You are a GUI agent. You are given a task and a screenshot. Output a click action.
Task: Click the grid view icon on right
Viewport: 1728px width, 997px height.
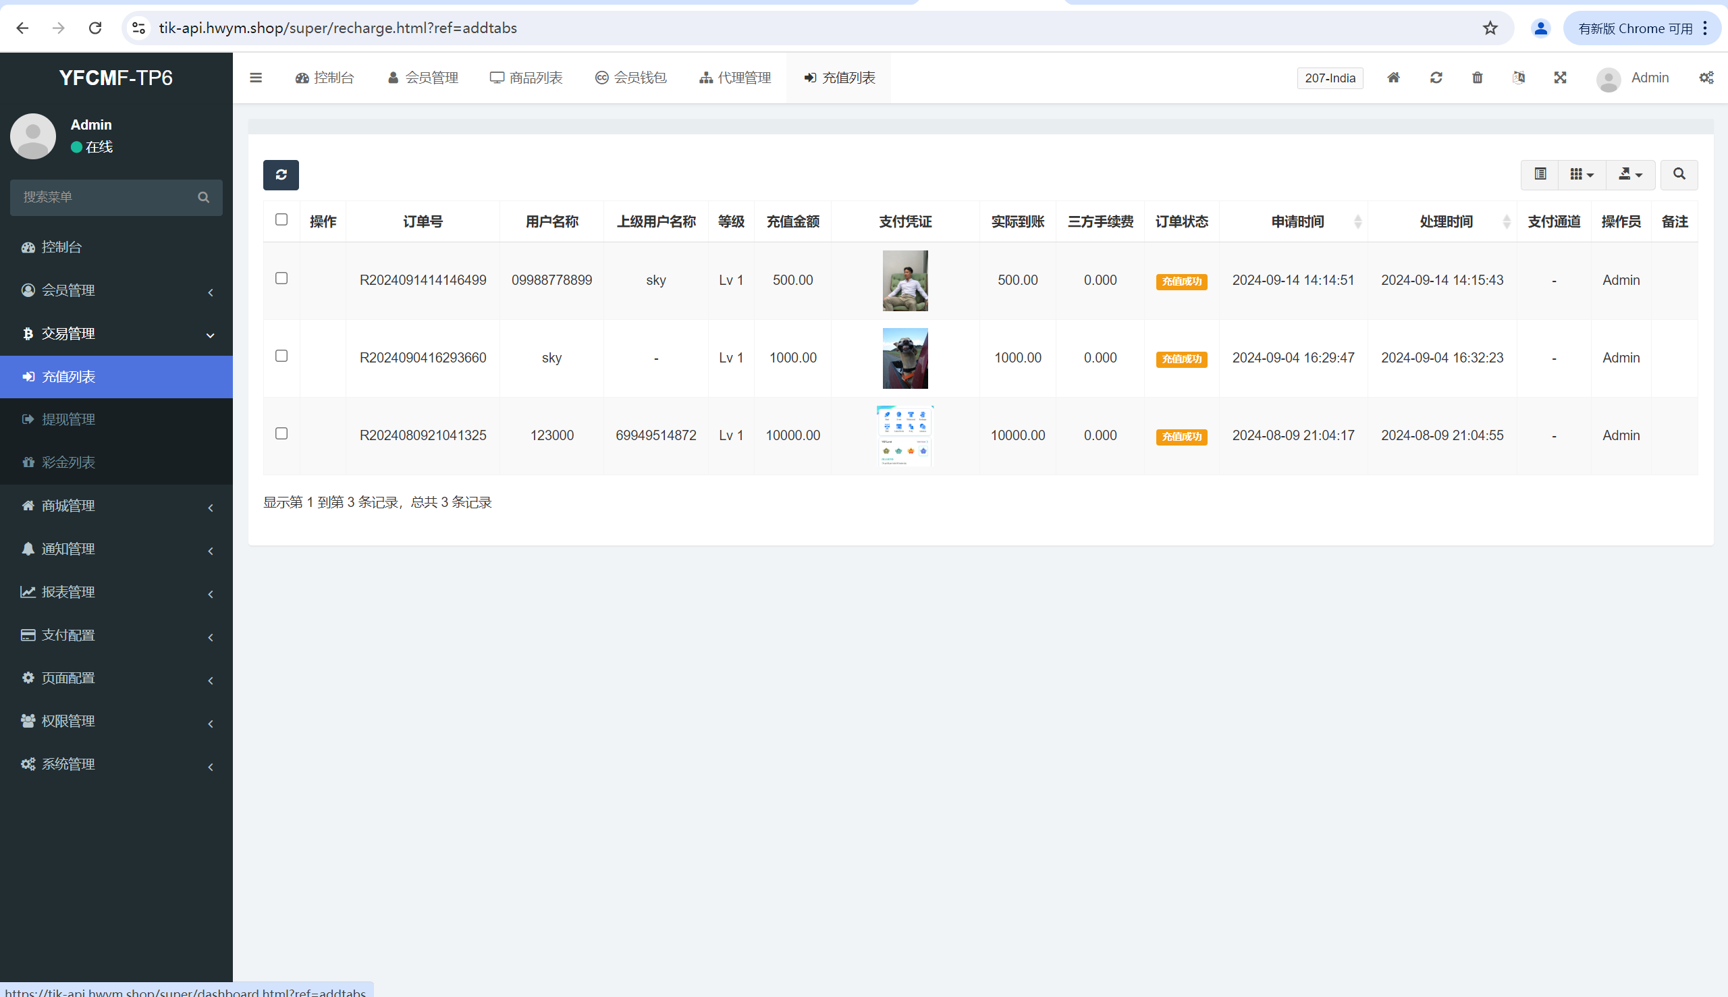[x=1581, y=173]
